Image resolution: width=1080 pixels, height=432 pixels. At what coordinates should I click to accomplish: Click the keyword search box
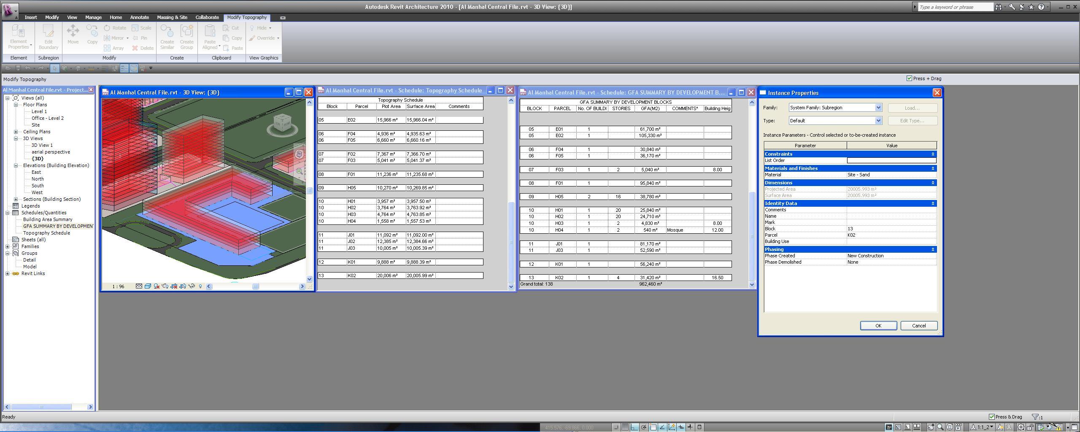click(x=955, y=7)
